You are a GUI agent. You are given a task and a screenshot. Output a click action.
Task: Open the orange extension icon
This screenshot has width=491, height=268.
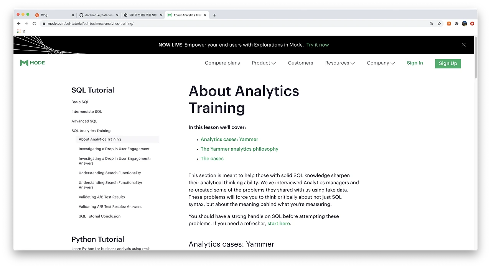tap(449, 24)
